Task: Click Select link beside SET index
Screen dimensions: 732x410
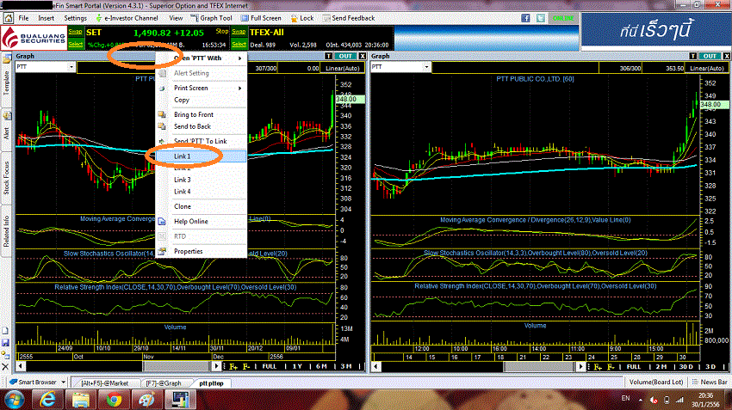Action: pyautogui.click(x=75, y=44)
